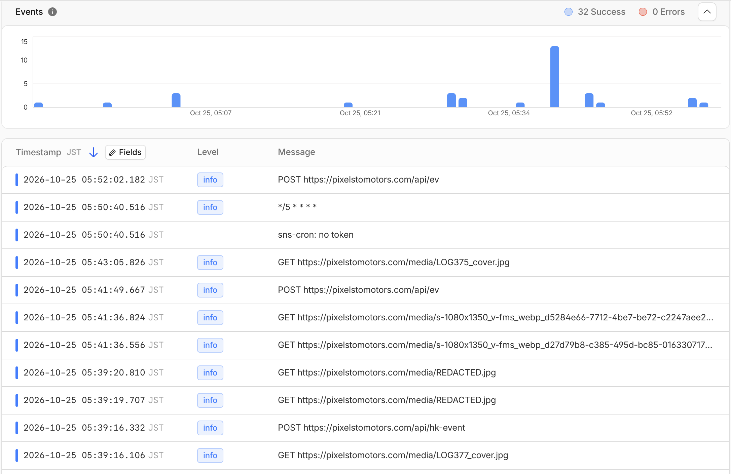Open the Fields editor button

tap(125, 152)
